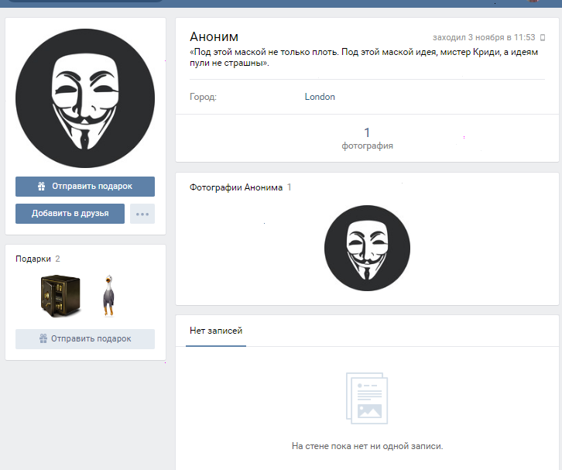Click the light Отправить подарок button under gifts
Screen dimensions: 562x470
click(85, 339)
